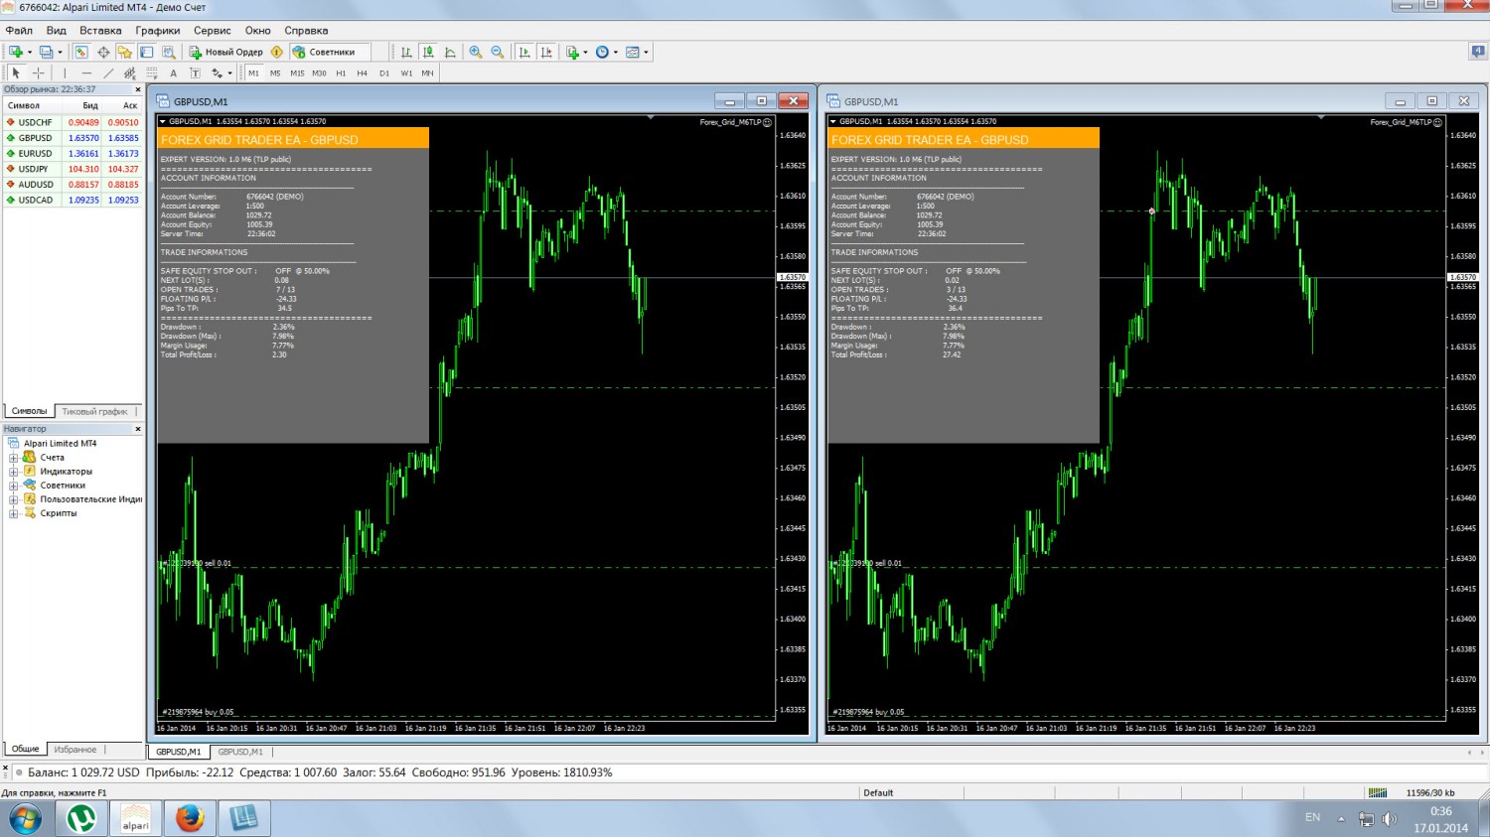This screenshot has height=837, width=1490.
Task: Set timeframe to D1
Action: [x=384, y=72]
